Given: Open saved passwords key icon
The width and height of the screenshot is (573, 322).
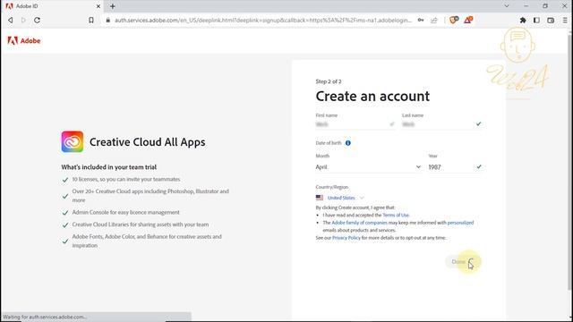Looking at the screenshot, I should coord(421,20).
